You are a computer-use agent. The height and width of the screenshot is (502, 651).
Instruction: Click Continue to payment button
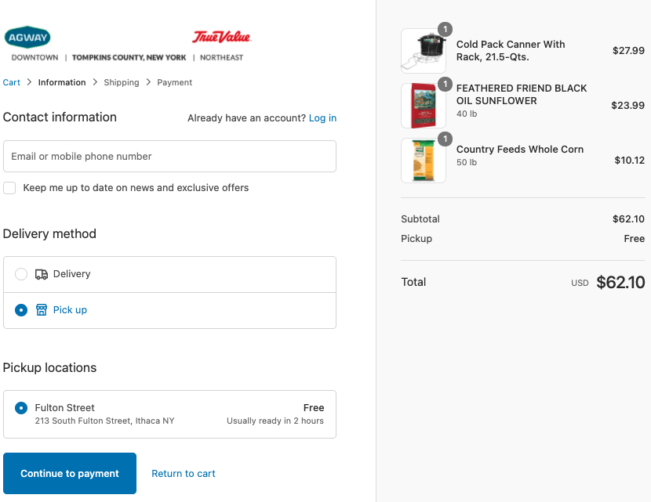70,474
